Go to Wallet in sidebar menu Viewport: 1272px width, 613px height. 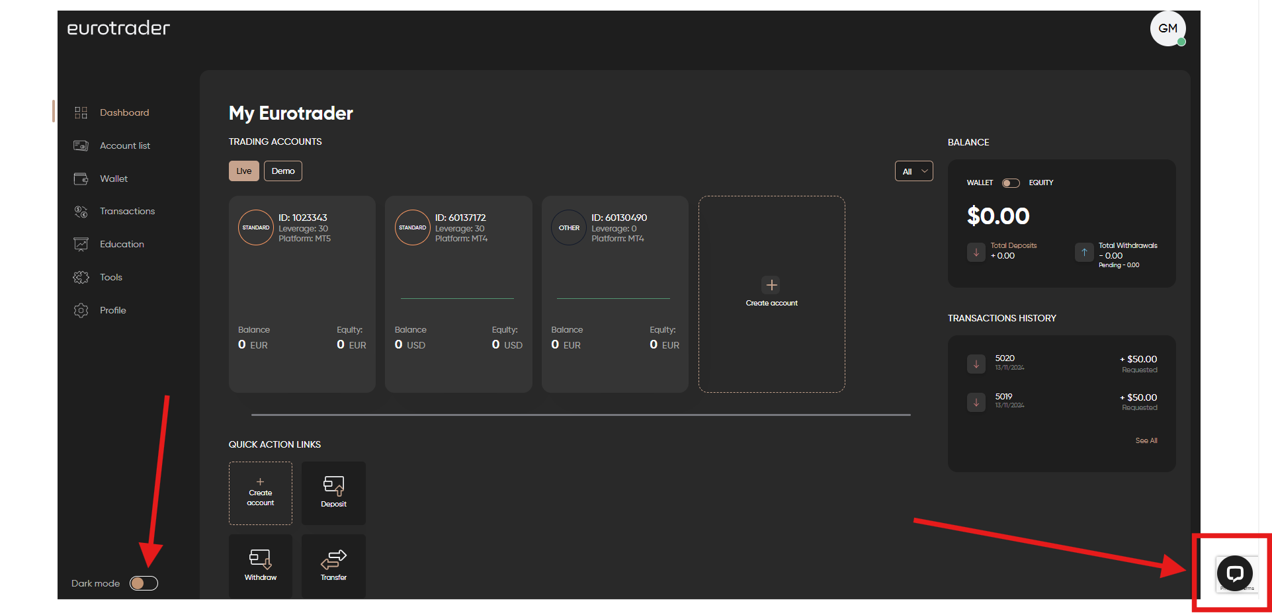(114, 179)
